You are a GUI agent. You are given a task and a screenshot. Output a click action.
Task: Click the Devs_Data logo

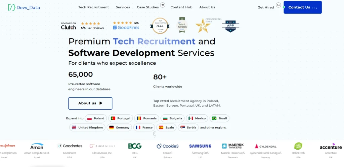point(24,7)
